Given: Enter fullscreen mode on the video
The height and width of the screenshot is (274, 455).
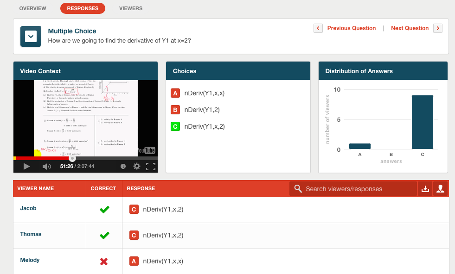Looking at the screenshot, I should tap(150, 166).
